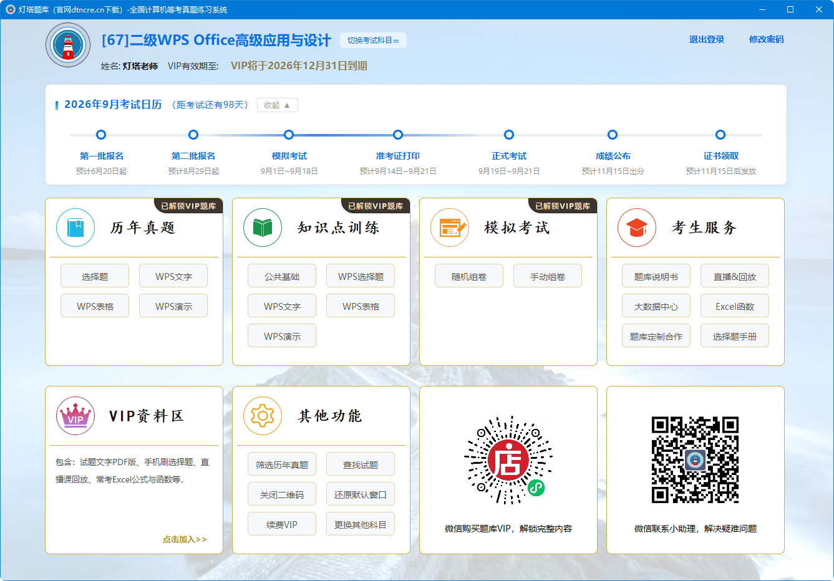Image resolution: width=834 pixels, height=581 pixels.
Task: Open WPS演示 under 历年真题
Action: 173,306
